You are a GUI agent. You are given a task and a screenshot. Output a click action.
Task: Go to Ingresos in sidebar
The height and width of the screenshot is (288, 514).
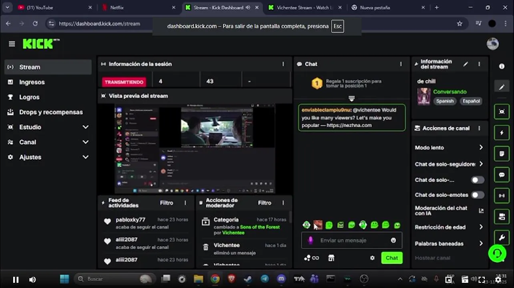coord(48,82)
